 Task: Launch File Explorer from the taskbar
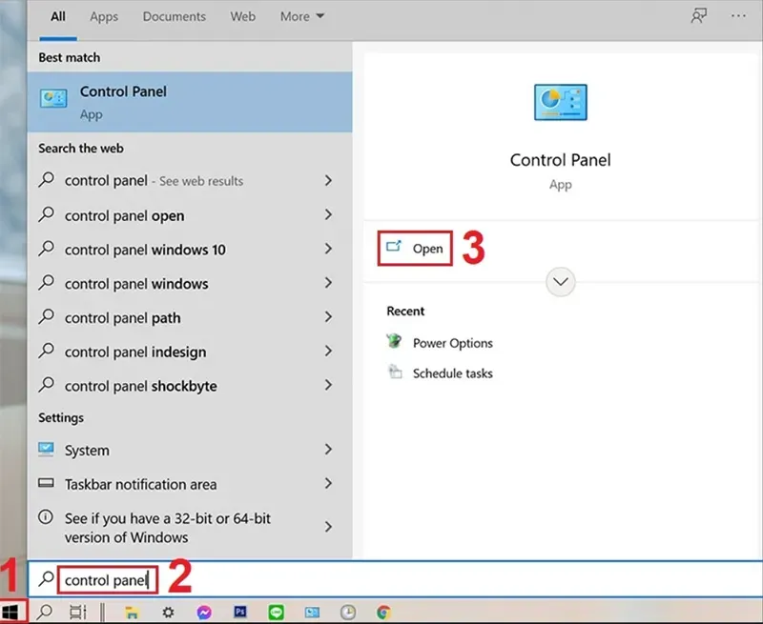[x=133, y=613]
